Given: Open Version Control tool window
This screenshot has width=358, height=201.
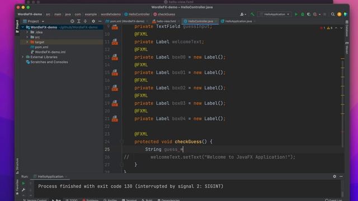Looking at the screenshot, I should tap(35, 200).
